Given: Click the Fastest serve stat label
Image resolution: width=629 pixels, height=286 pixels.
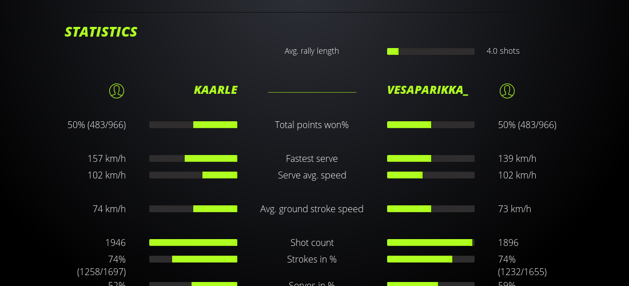Looking at the screenshot, I should tap(312, 158).
